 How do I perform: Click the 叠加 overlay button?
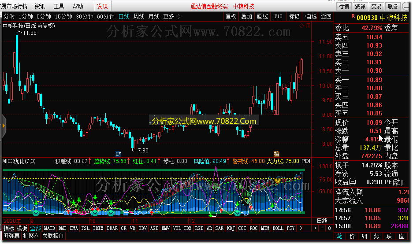246,17
